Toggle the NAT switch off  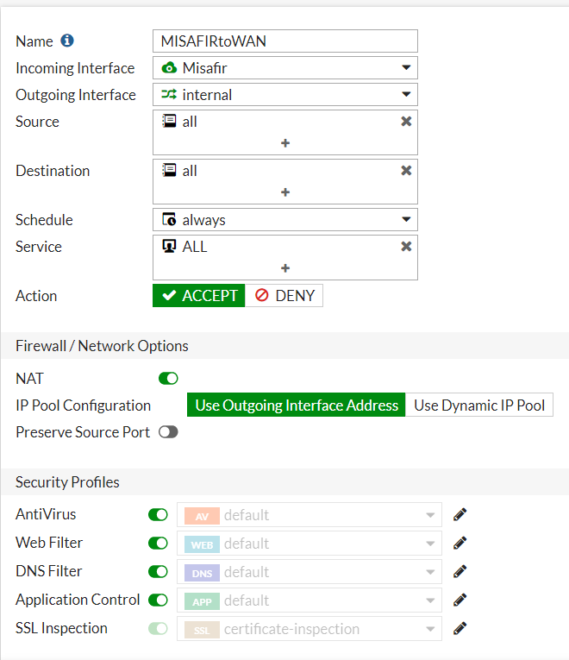(168, 379)
